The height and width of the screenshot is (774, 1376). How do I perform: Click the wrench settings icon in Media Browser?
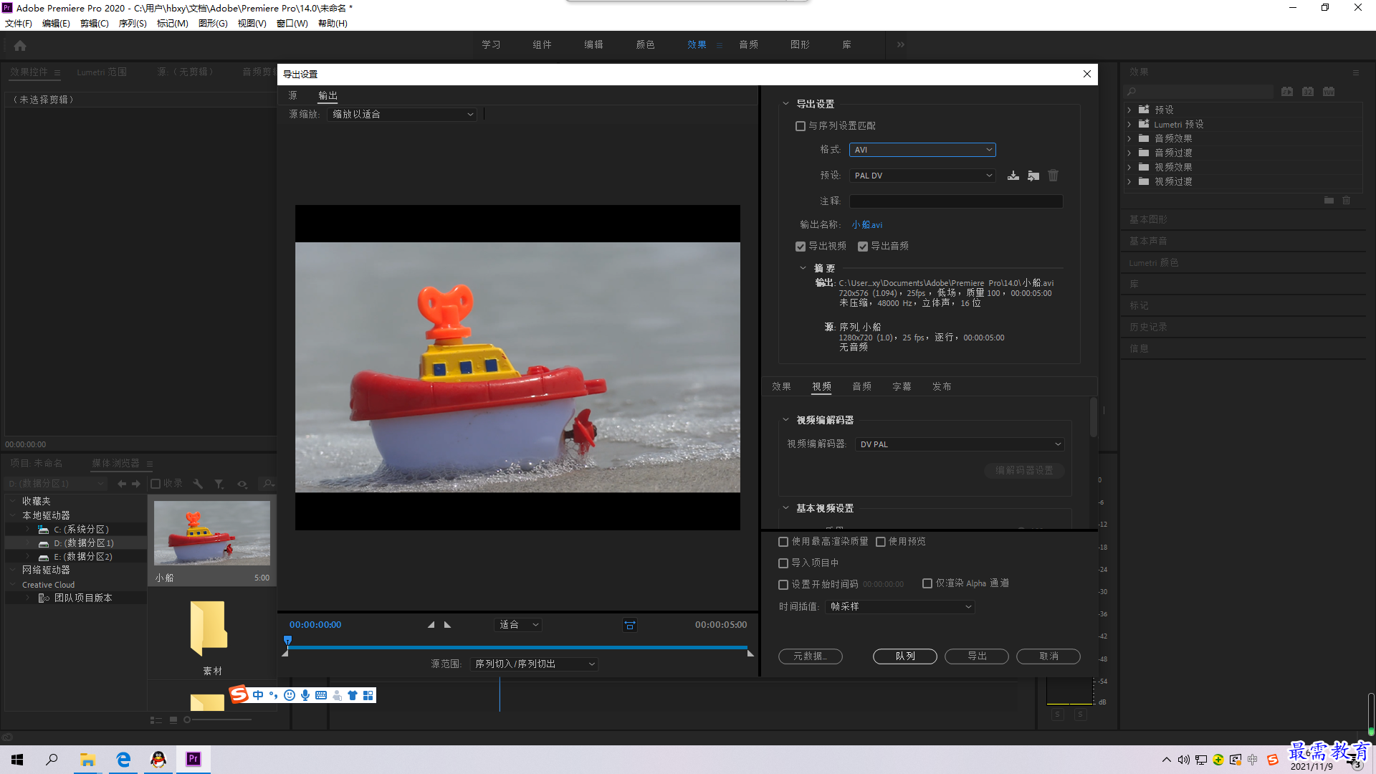pyautogui.click(x=198, y=484)
